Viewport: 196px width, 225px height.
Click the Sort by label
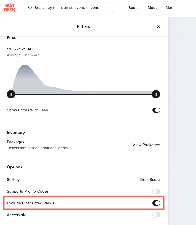(x=13, y=180)
